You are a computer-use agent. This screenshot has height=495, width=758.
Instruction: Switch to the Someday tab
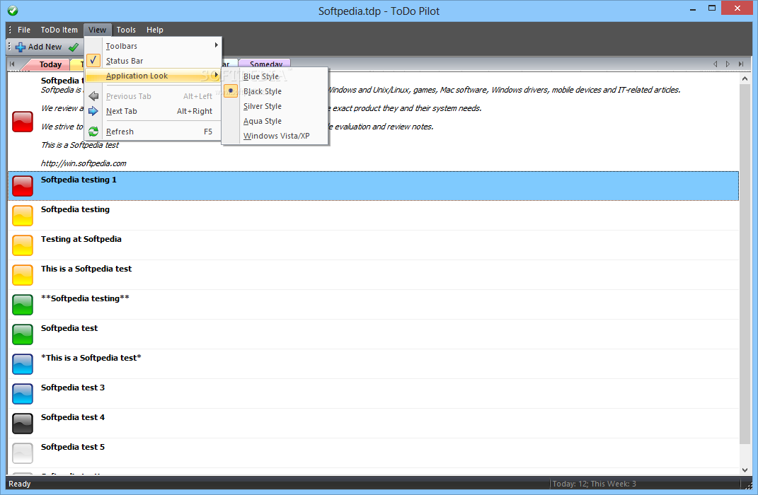pos(266,64)
